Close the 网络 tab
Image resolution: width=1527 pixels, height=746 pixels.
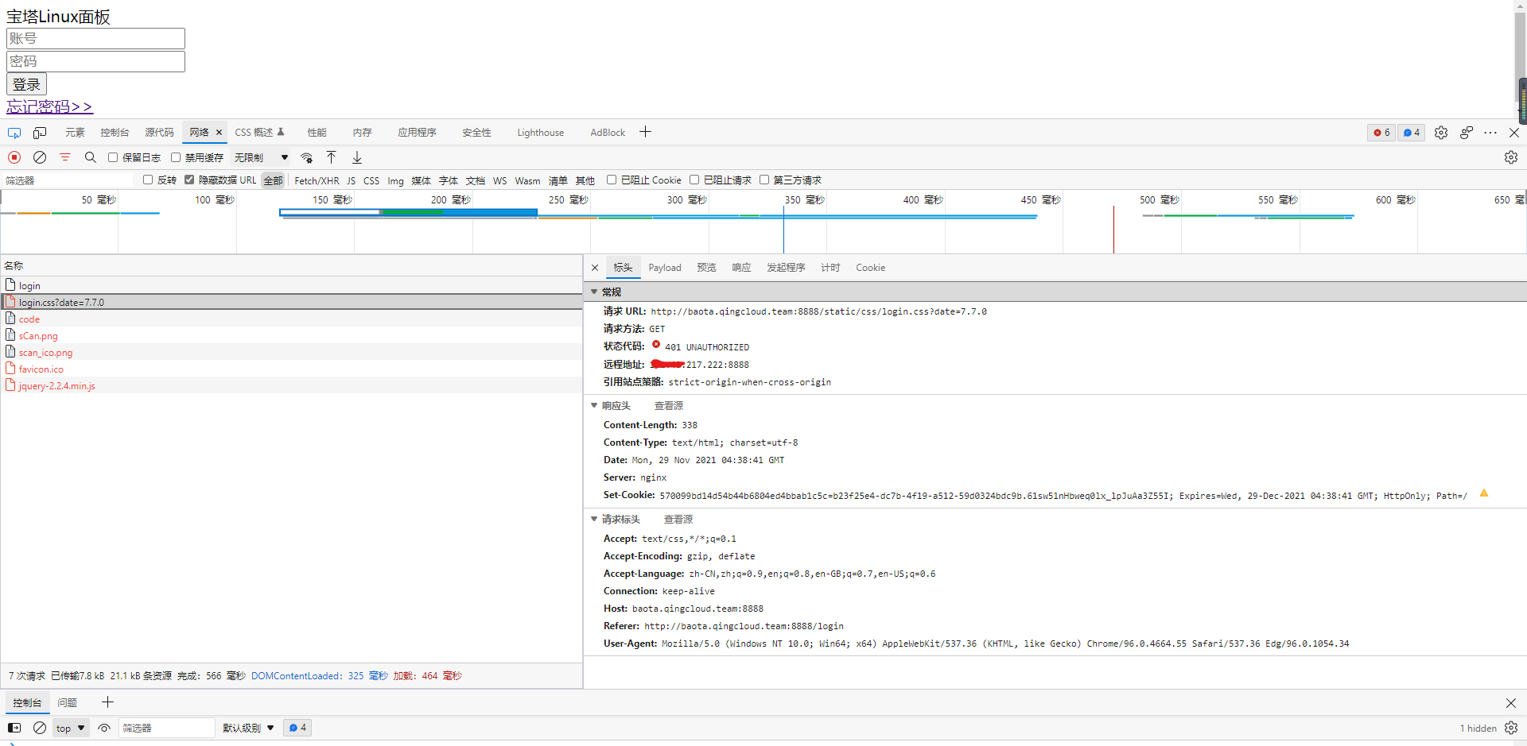coord(219,133)
